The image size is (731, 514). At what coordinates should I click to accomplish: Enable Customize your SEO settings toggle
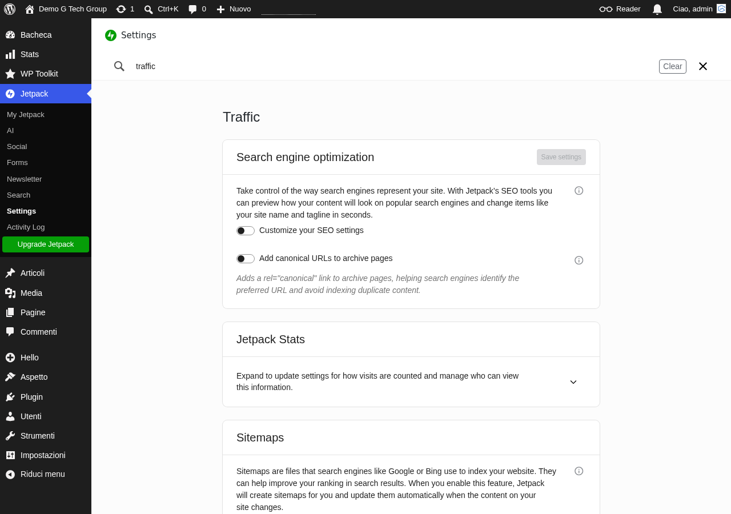point(246,231)
